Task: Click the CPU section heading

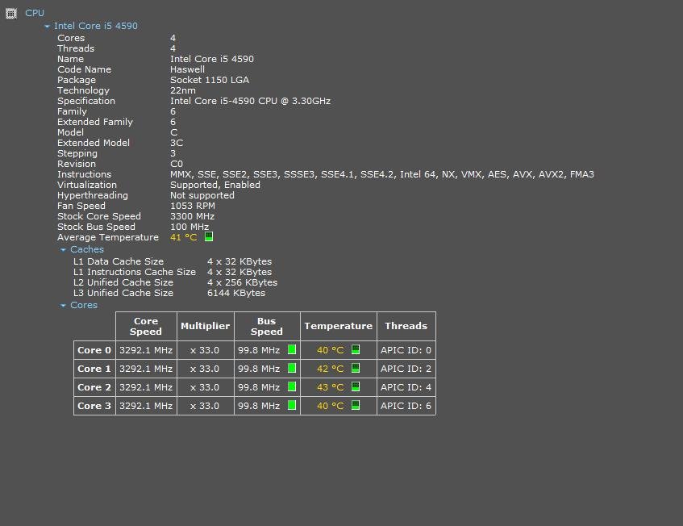Action: point(35,13)
